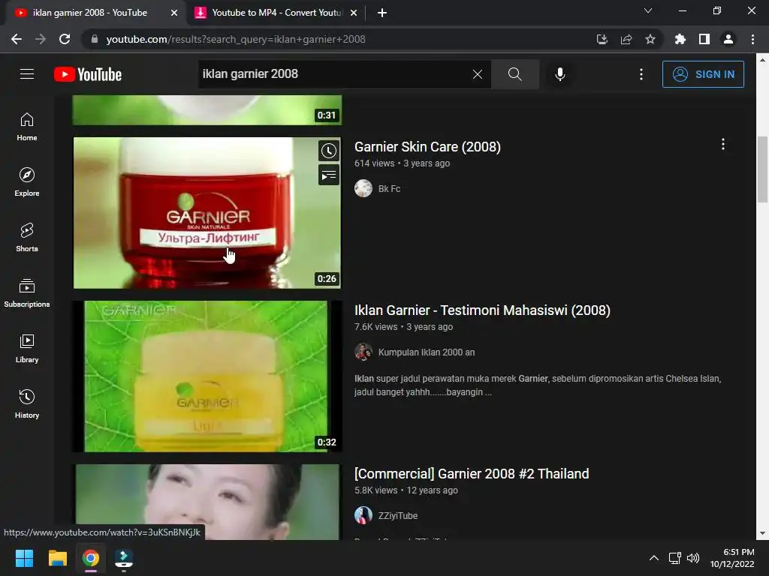
Task: View site information lock icon
Action: tap(95, 39)
